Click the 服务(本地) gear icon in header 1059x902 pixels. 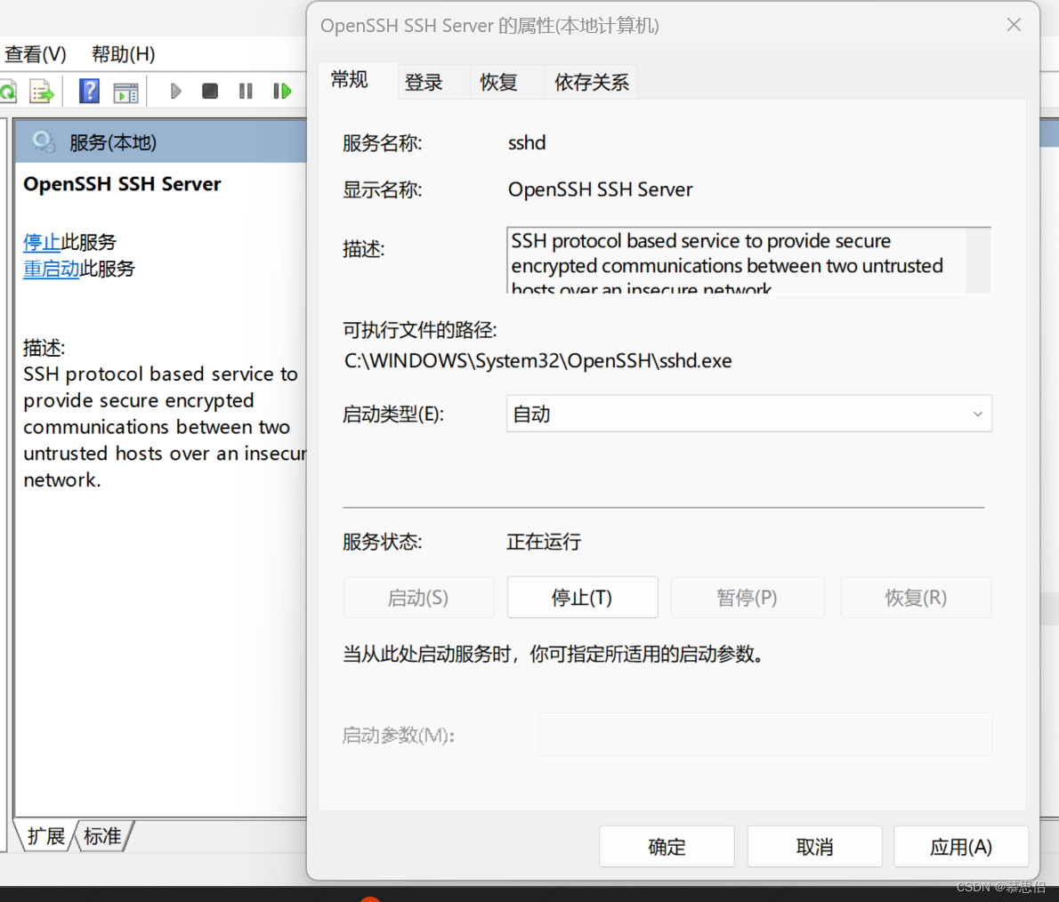pyautogui.click(x=44, y=141)
